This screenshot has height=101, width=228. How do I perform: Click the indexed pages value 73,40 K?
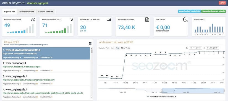[x=127, y=27]
